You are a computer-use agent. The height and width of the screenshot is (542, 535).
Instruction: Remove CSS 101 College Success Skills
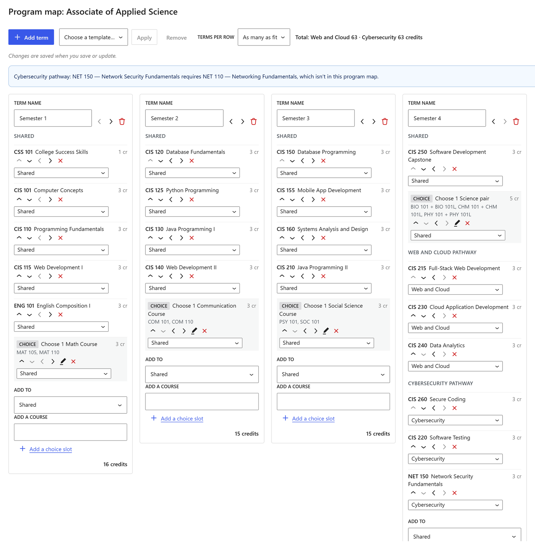[61, 161]
